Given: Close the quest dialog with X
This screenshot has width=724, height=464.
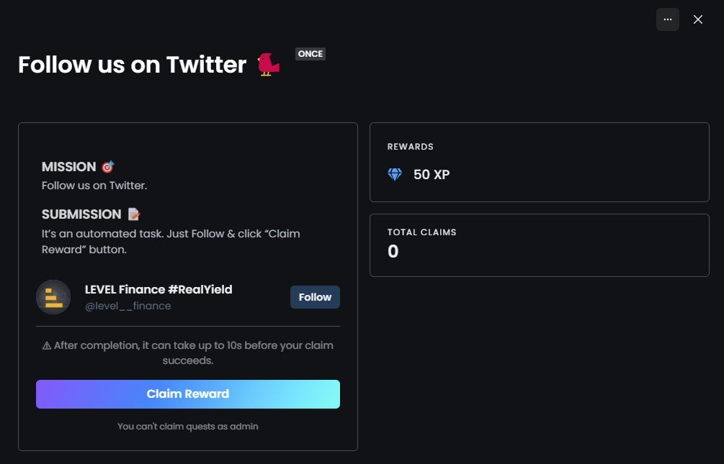Looking at the screenshot, I should pos(697,19).
